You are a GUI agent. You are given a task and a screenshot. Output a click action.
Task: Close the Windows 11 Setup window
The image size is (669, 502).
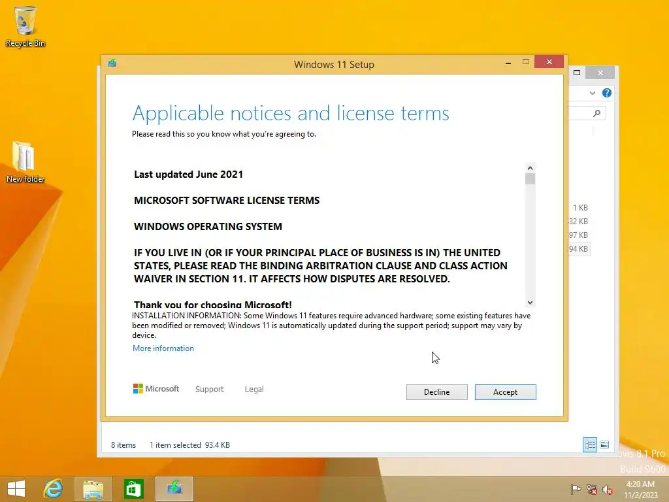pos(549,62)
